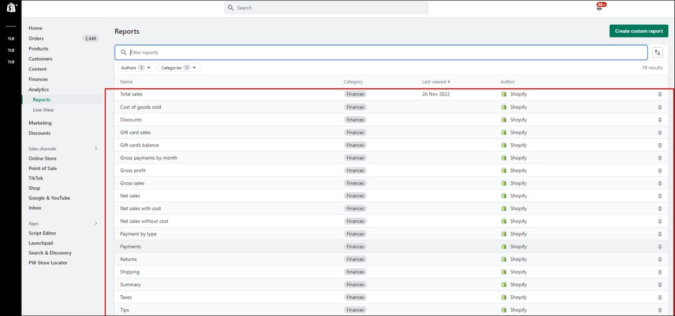Pin the Gross payments by month report
Screen dimensions: 675x316
click(x=660, y=158)
